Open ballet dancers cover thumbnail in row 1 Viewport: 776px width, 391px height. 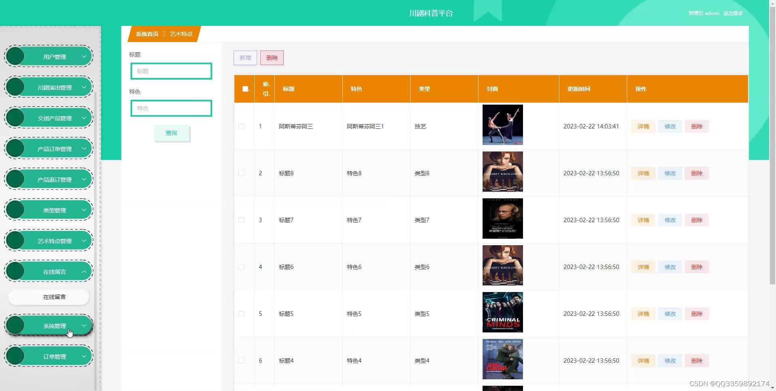[503, 125]
